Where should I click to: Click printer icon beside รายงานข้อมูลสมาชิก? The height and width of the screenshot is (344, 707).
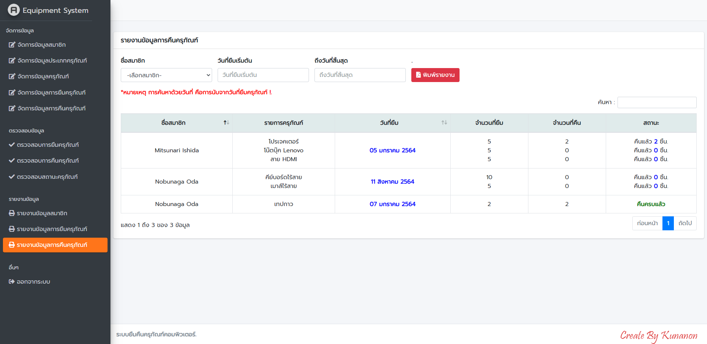pyautogui.click(x=12, y=213)
